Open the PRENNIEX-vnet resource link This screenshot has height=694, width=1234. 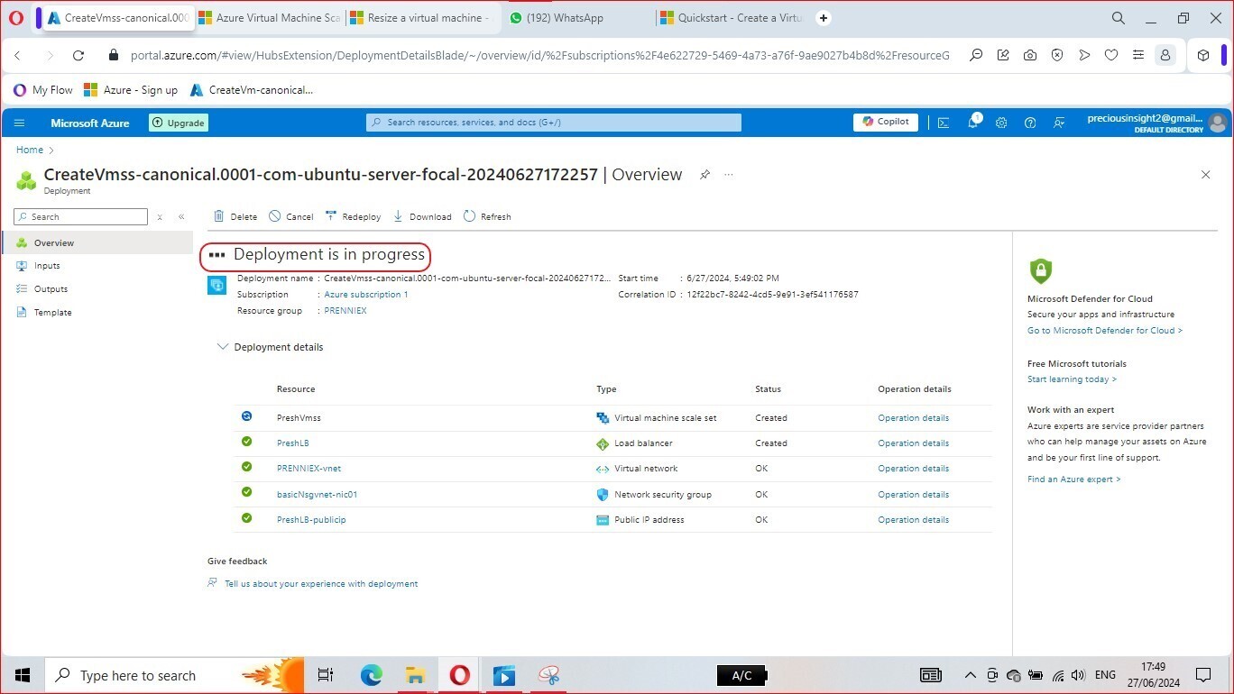click(308, 469)
